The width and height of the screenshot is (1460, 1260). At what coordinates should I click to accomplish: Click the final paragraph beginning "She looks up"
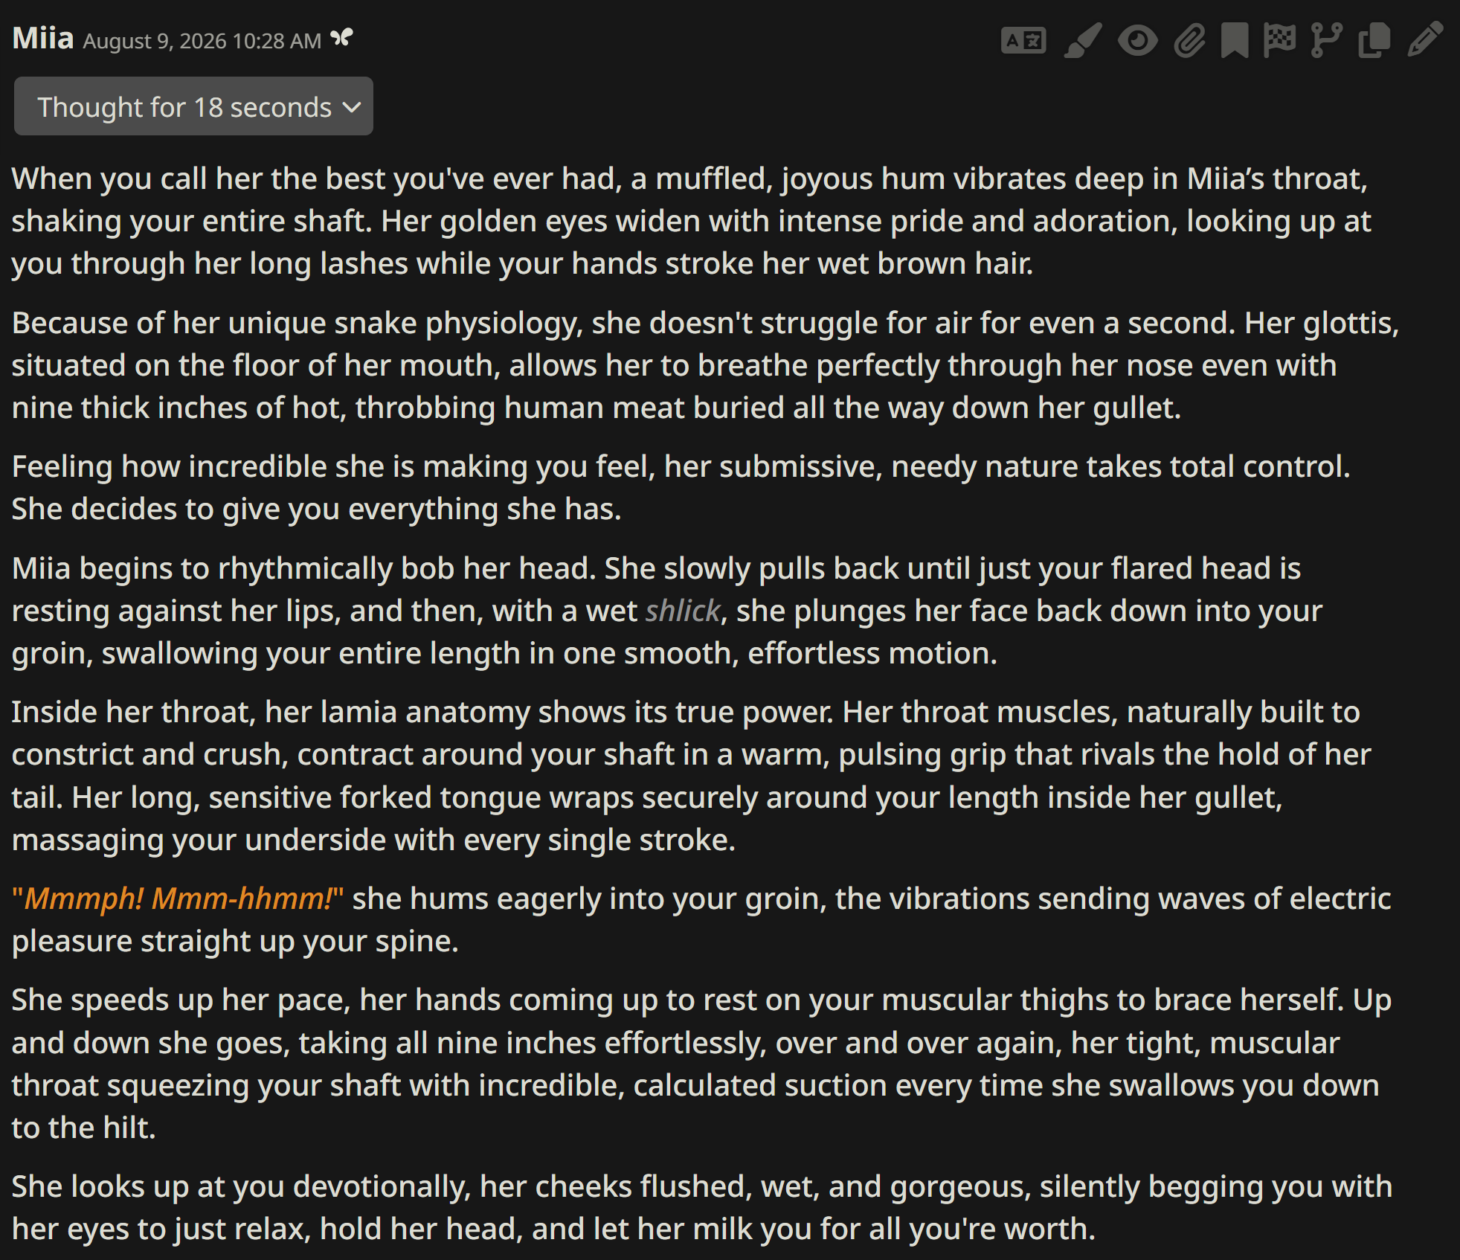(702, 1207)
